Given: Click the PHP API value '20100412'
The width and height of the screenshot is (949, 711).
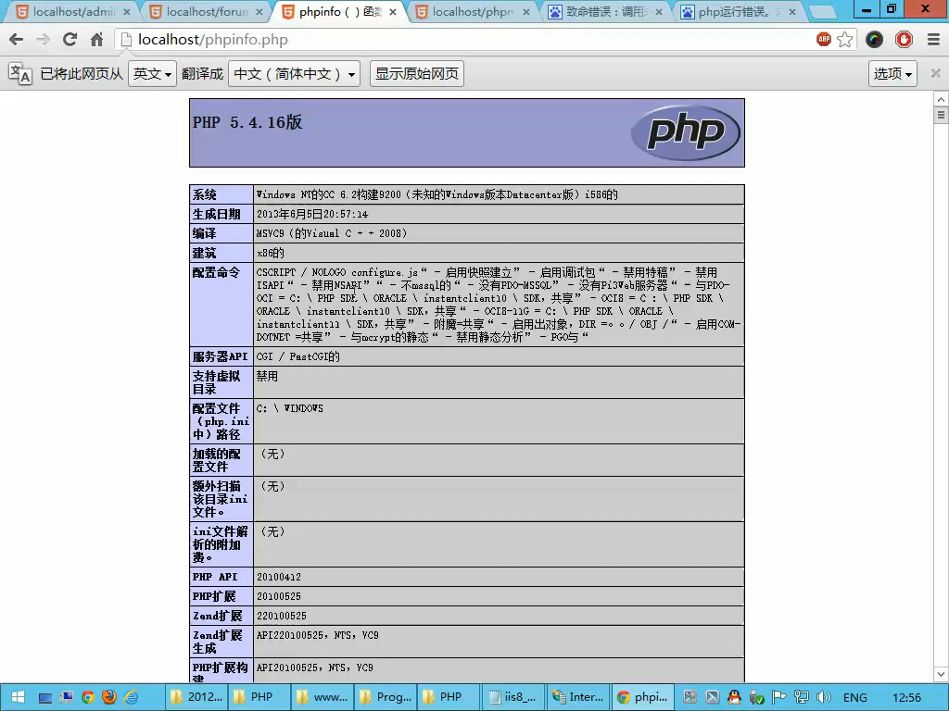Looking at the screenshot, I should (x=278, y=577).
